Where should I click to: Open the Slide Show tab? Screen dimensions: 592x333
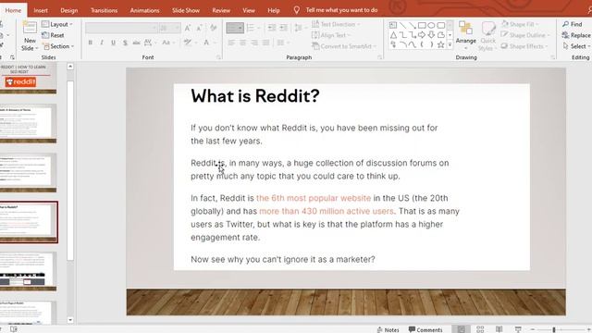pos(186,10)
